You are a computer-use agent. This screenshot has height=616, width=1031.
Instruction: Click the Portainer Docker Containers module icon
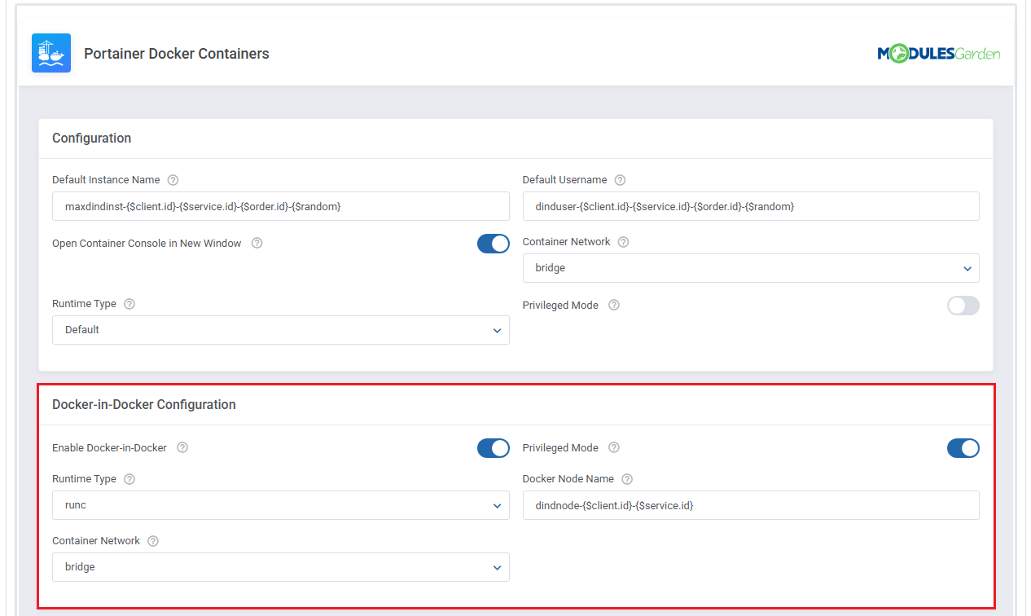(x=50, y=54)
